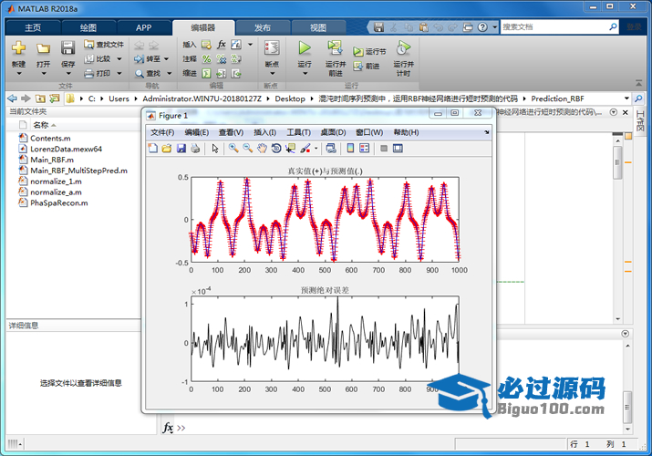Select the data cursor tool
Image resolution: width=652 pixels, height=456 pixels.
point(290,149)
